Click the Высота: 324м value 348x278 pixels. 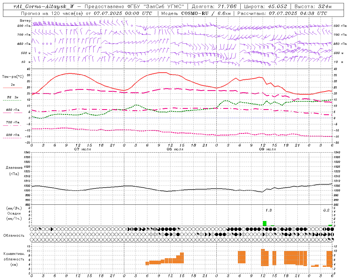(313, 7)
